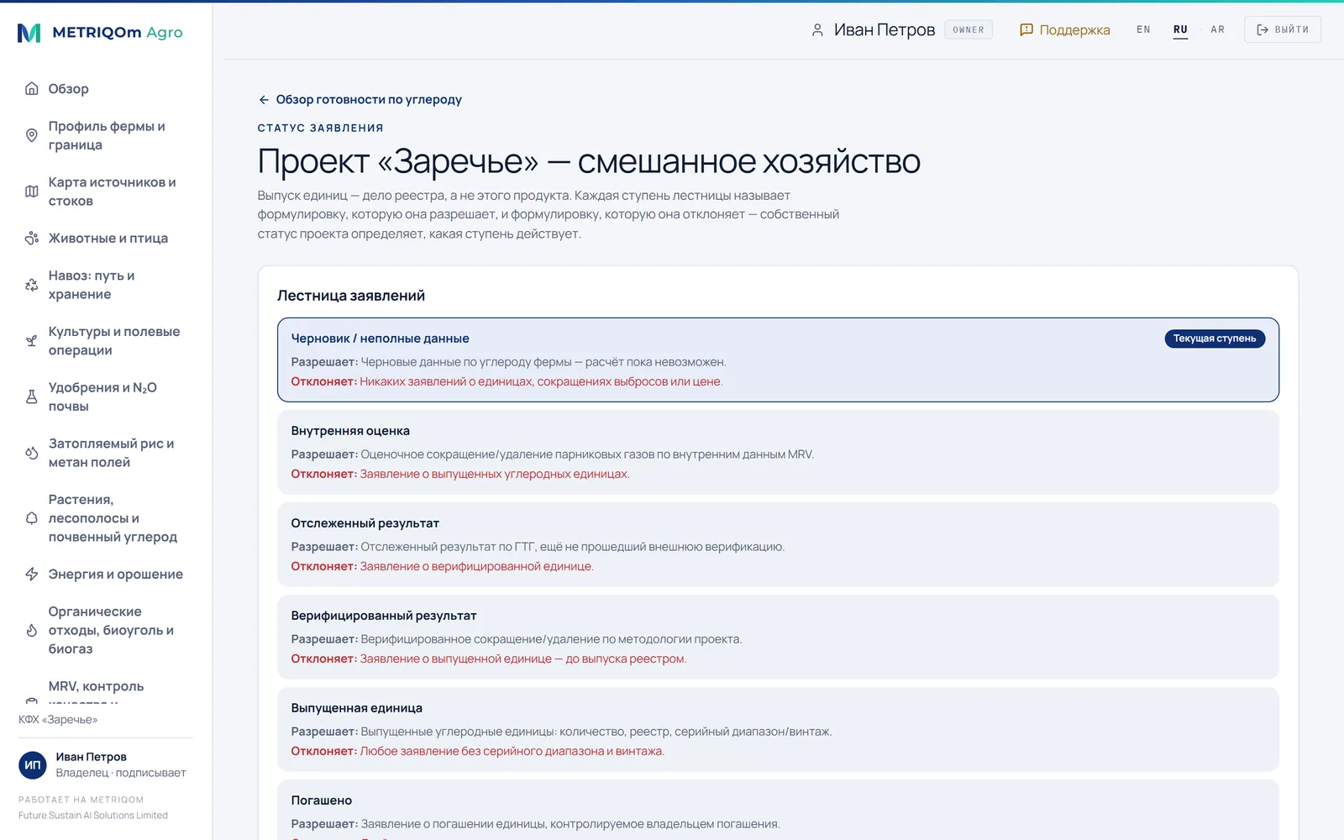Click Future Sustain AI Solutions Limited text
Viewport: 1344px width, 840px height.
point(93,816)
